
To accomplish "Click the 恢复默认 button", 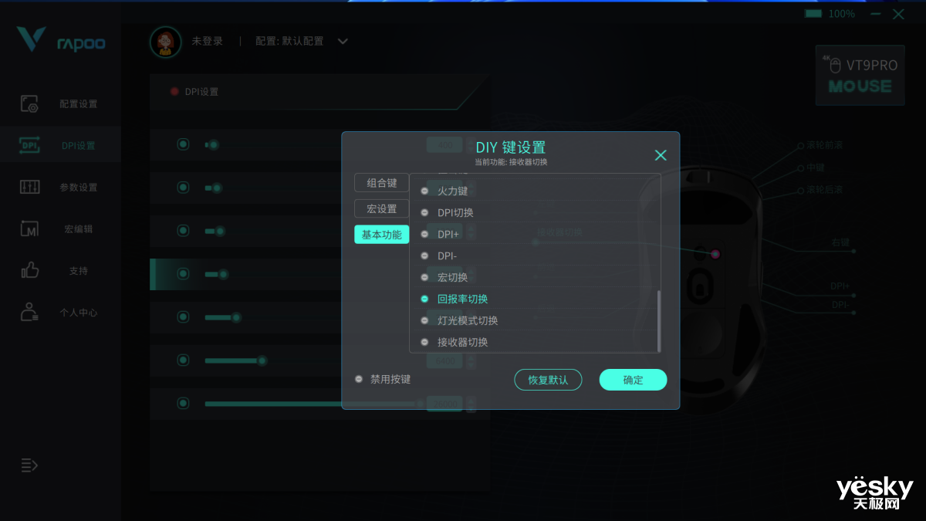I will 548,380.
